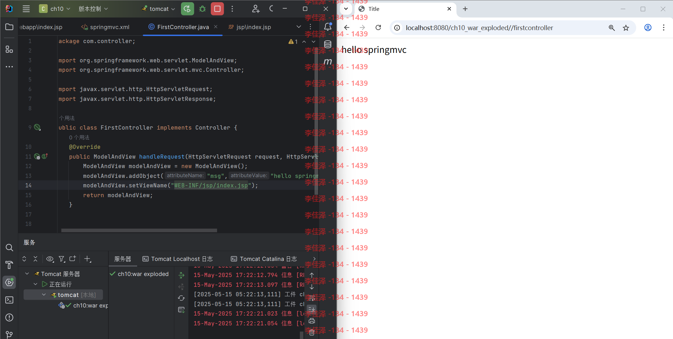Viewport: 673px width, 339px height.
Task: Open the IntelliJ main menu hamburger
Action: click(26, 9)
